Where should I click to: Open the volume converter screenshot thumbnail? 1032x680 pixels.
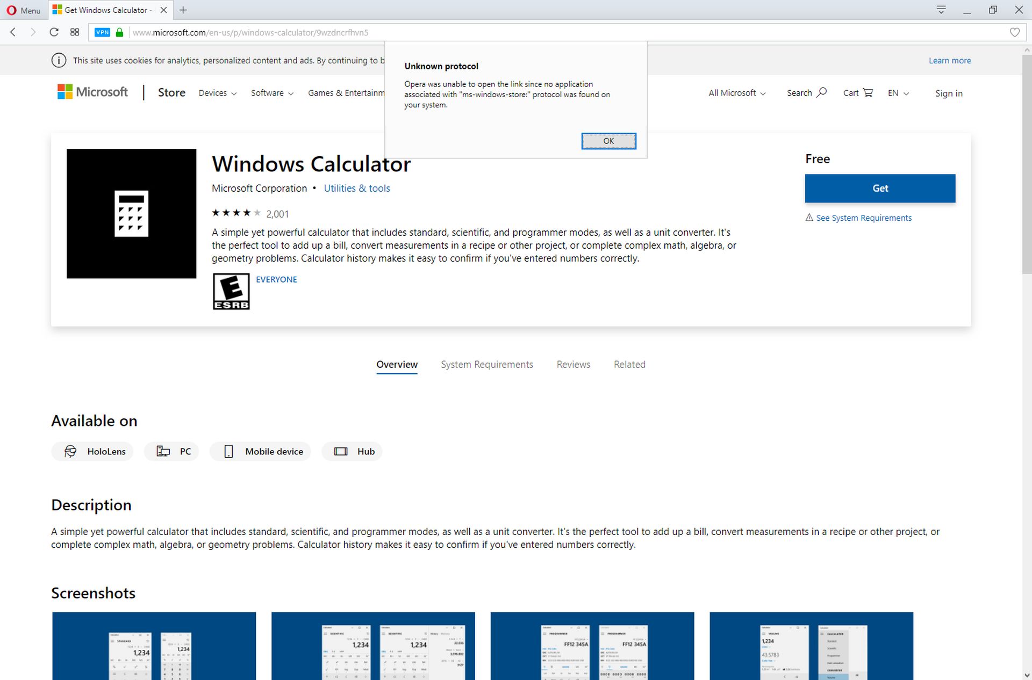pos(811,646)
